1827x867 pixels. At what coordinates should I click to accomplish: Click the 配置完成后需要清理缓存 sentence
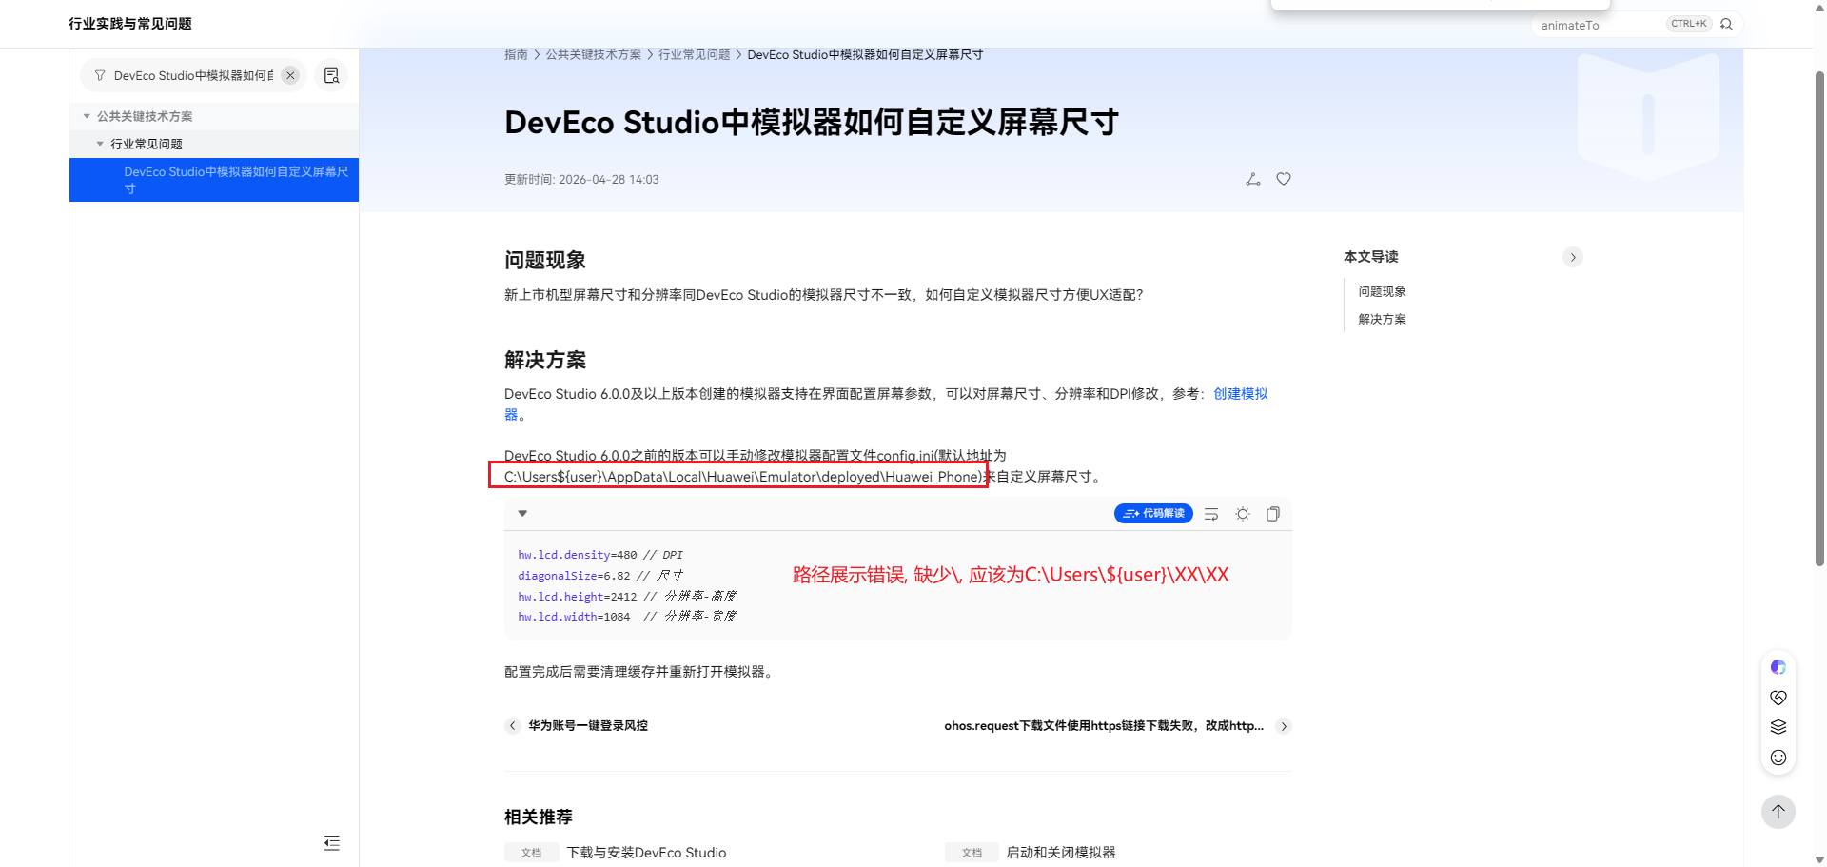pos(640,672)
